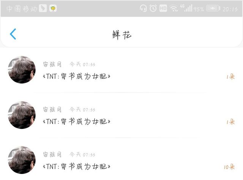Tap the blue back arrow
Viewport: 243px width, 180px height.
point(13,34)
